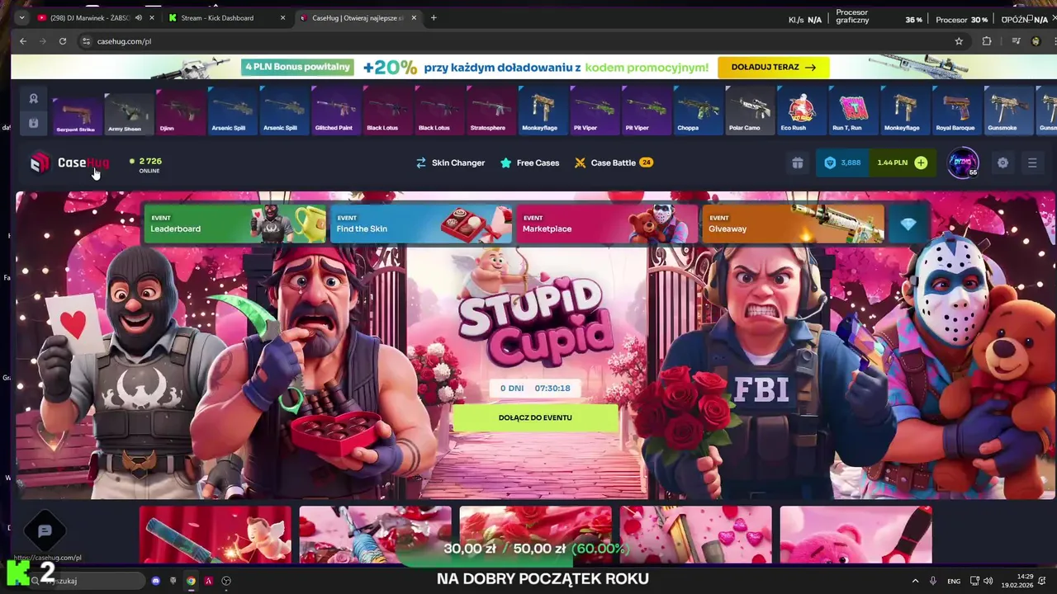Click the 1.44 PLN balance
Viewport: 1057px width, 594px height.
point(893,163)
